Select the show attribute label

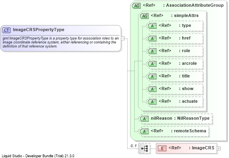tap(188, 88)
